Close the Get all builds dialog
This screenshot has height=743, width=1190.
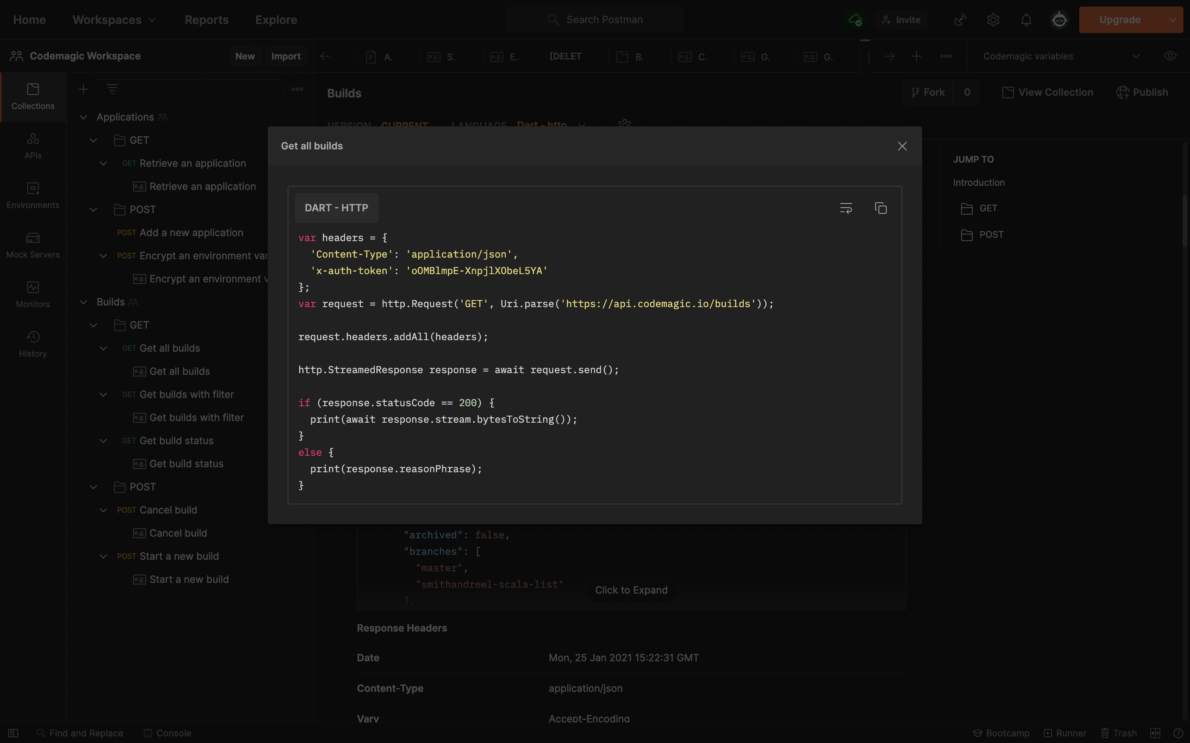pyautogui.click(x=902, y=146)
